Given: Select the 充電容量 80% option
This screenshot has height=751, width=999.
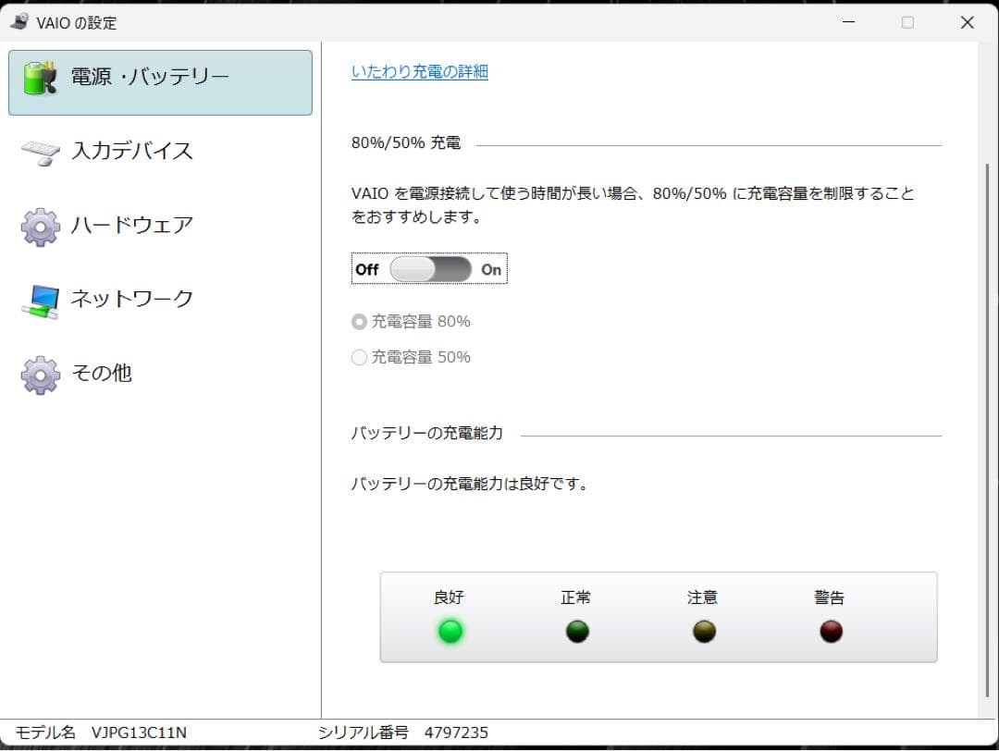Looking at the screenshot, I should [x=359, y=321].
